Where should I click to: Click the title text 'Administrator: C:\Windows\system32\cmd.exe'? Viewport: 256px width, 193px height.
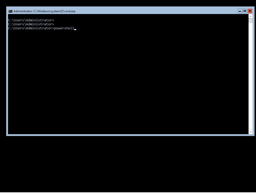44,11
